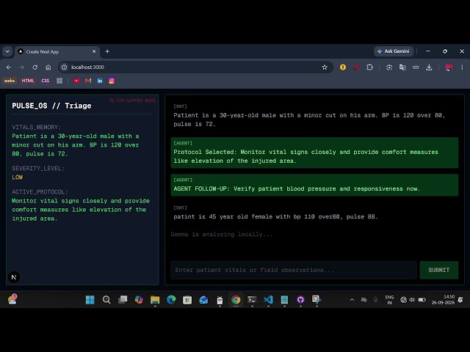Click the LOW severity level value

tap(18, 177)
